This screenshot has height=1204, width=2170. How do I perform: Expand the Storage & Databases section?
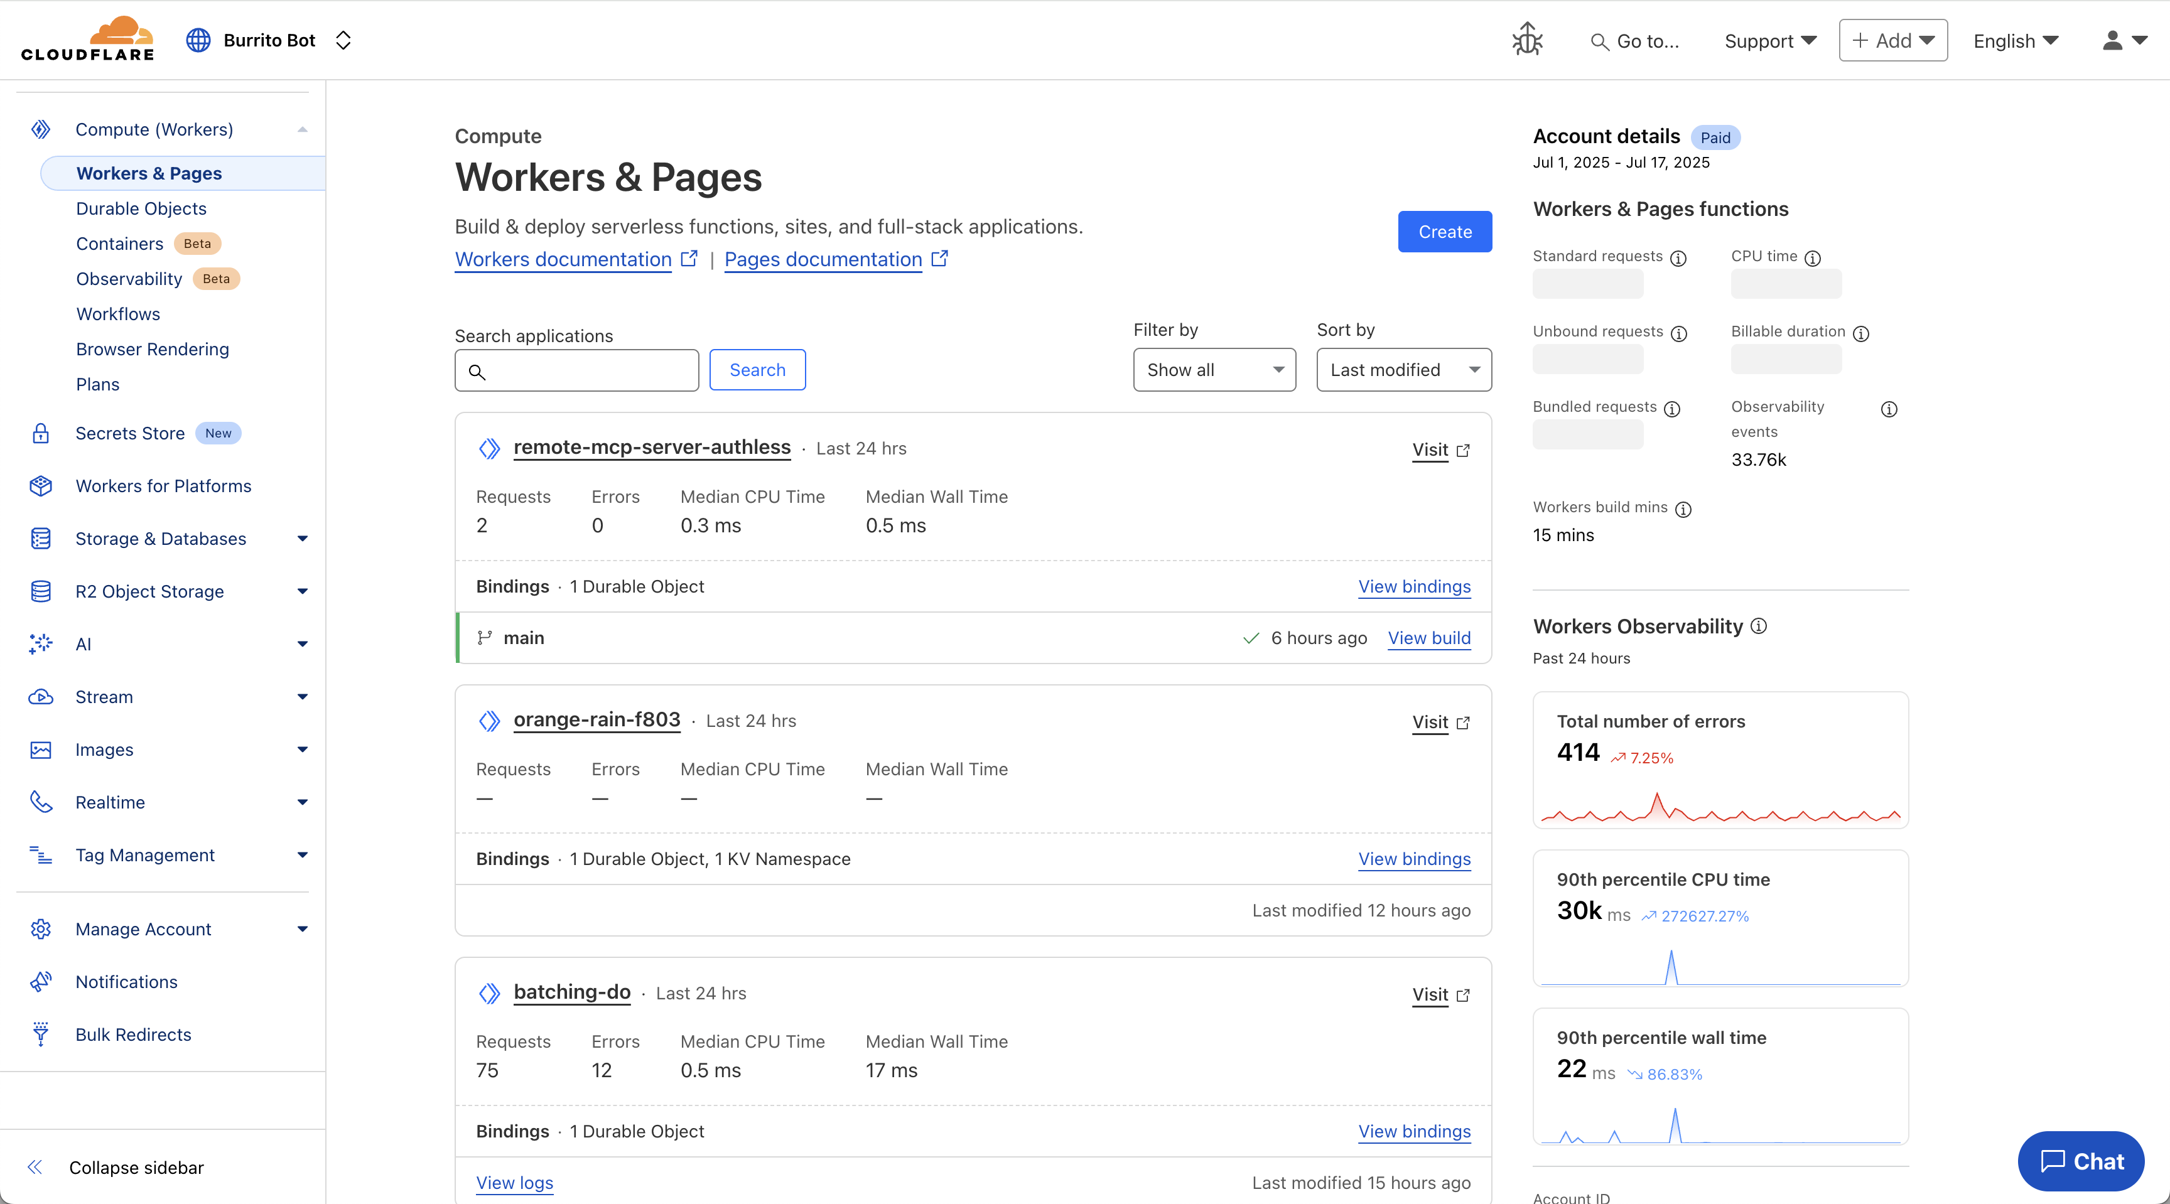click(303, 539)
